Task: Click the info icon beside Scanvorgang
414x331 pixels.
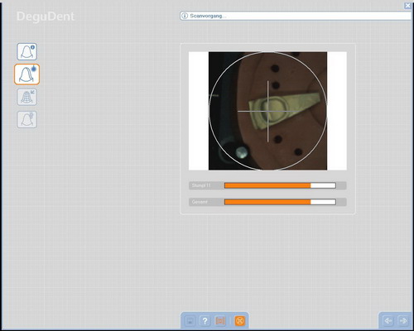Action: tap(185, 16)
